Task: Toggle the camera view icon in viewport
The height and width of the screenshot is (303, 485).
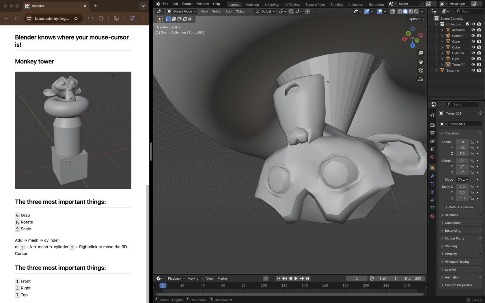Action: coord(421,70)
